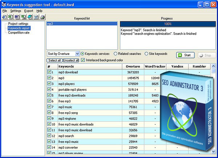Uncheck the row 5 free mp3 downloads checkbox

click(x=49, y=95)
